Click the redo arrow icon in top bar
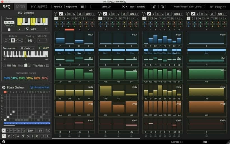 tap(162, 6)
